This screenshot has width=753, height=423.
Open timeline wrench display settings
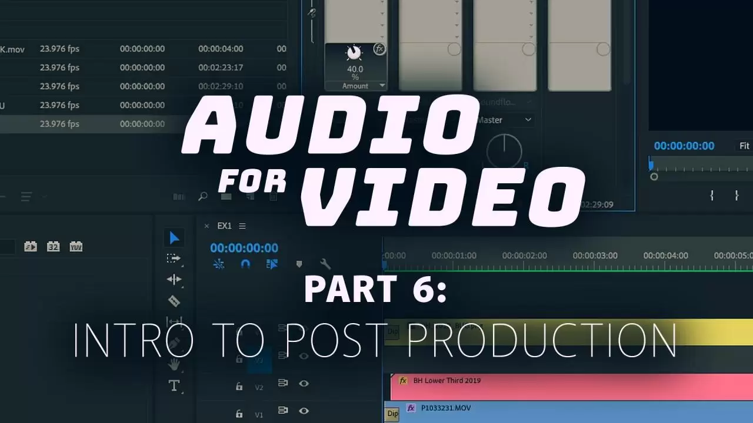pyautogui.click(x=325, y=264)
